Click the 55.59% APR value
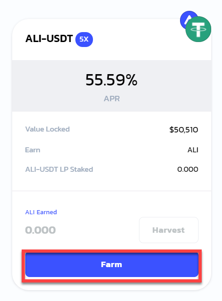The width and height of the screenshot is (222, 301). pos(111,80)
